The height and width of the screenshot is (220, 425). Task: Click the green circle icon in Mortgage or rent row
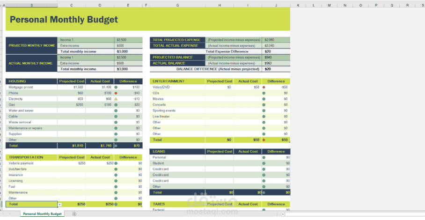(116, 87)
